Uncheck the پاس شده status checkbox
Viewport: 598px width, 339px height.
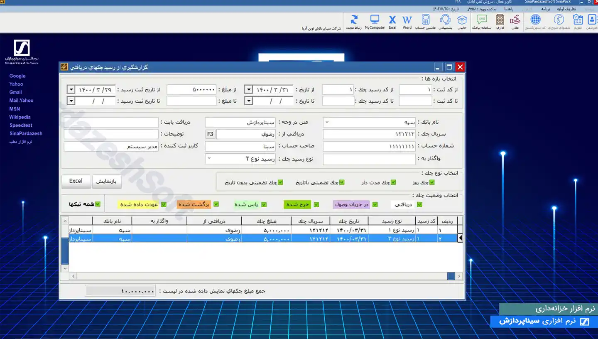coord(264,204)
